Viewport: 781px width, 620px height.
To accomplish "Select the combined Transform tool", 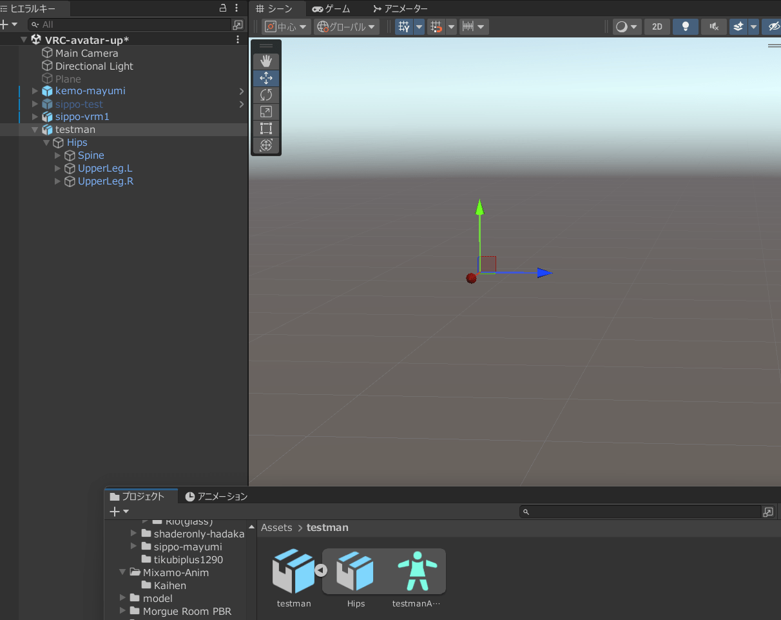I will (265, 145).
